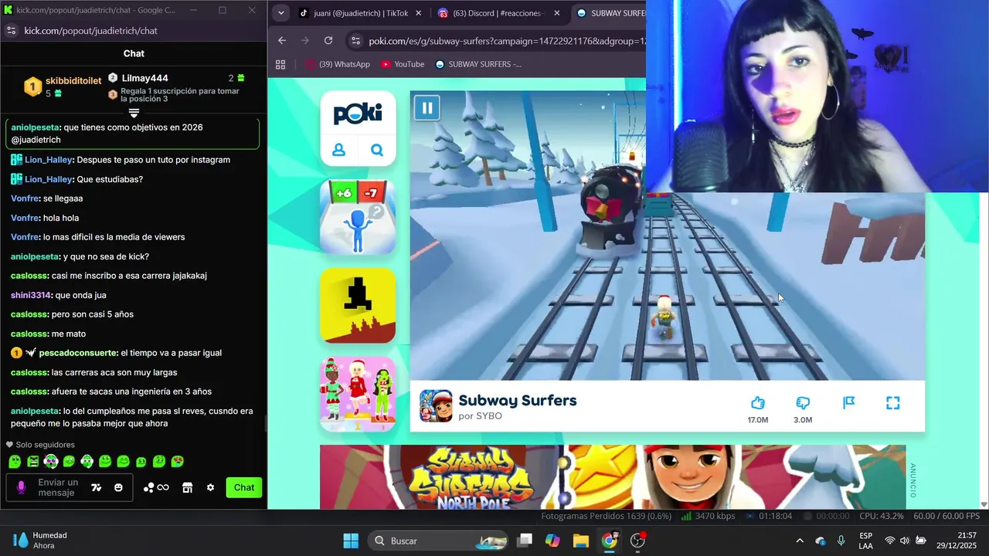989x556 pixels.
Task: Reload the Poki page
Action: tap(328, 40)
